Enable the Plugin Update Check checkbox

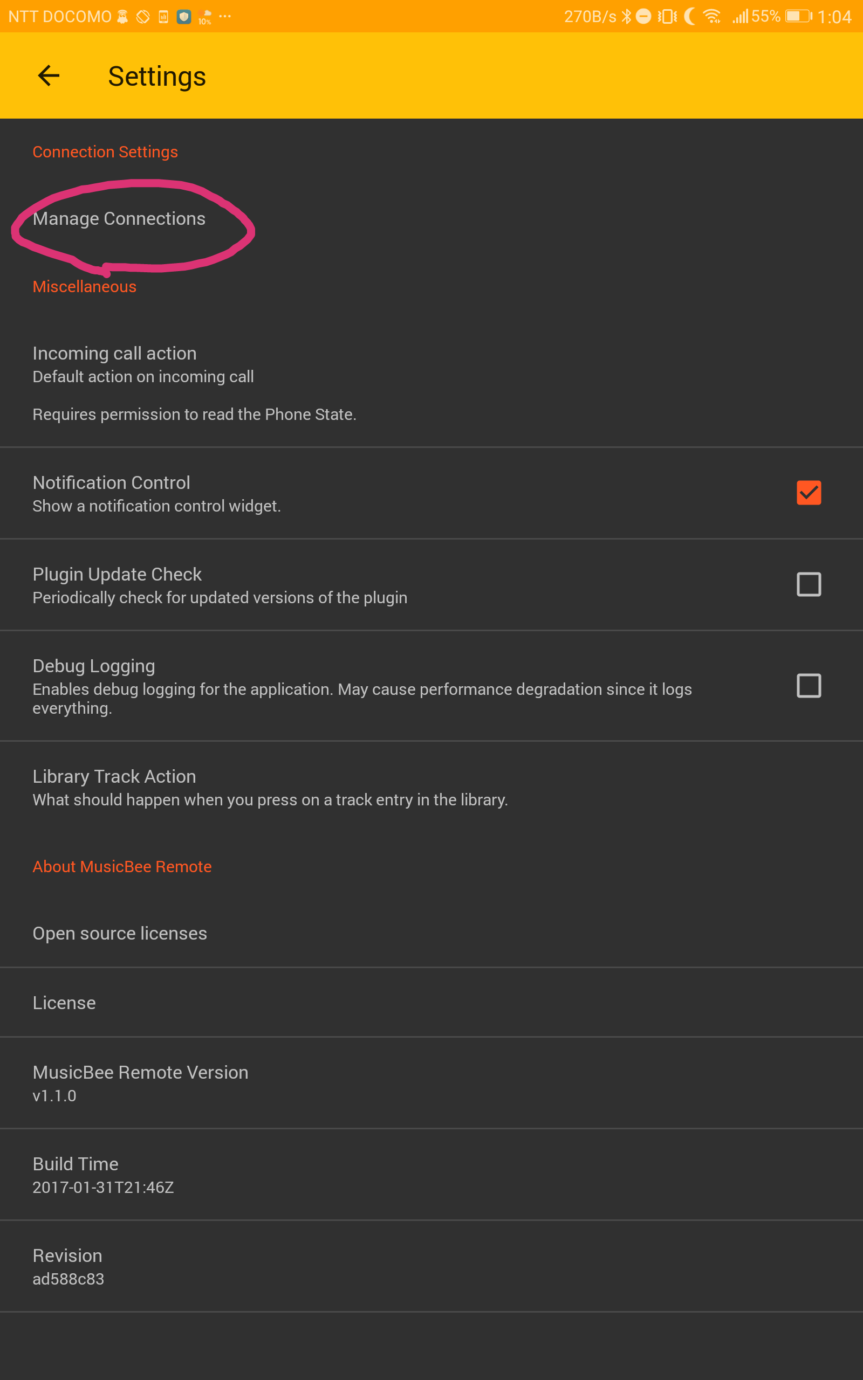809,584
